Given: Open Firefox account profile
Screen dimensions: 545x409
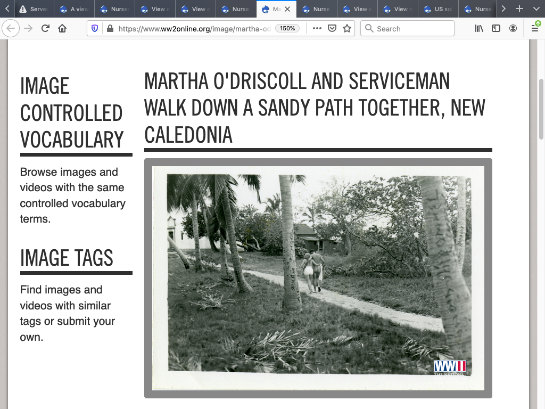Looking at the screenshot, I should 513,29.
